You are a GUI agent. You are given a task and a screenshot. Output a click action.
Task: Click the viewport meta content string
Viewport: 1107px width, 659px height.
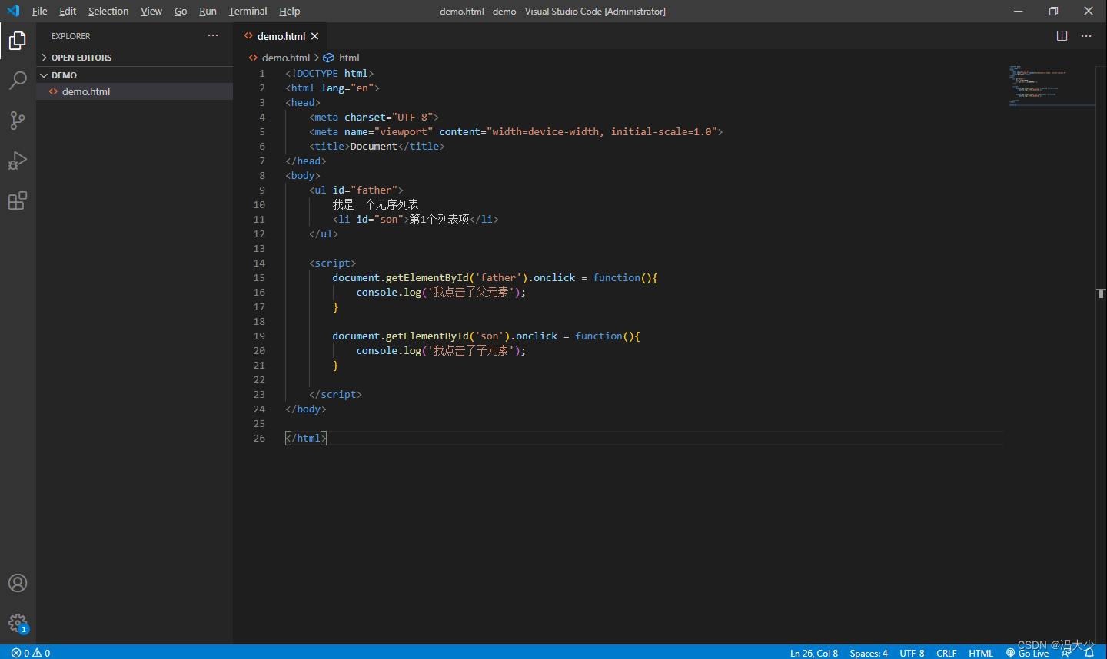(602, 131)
